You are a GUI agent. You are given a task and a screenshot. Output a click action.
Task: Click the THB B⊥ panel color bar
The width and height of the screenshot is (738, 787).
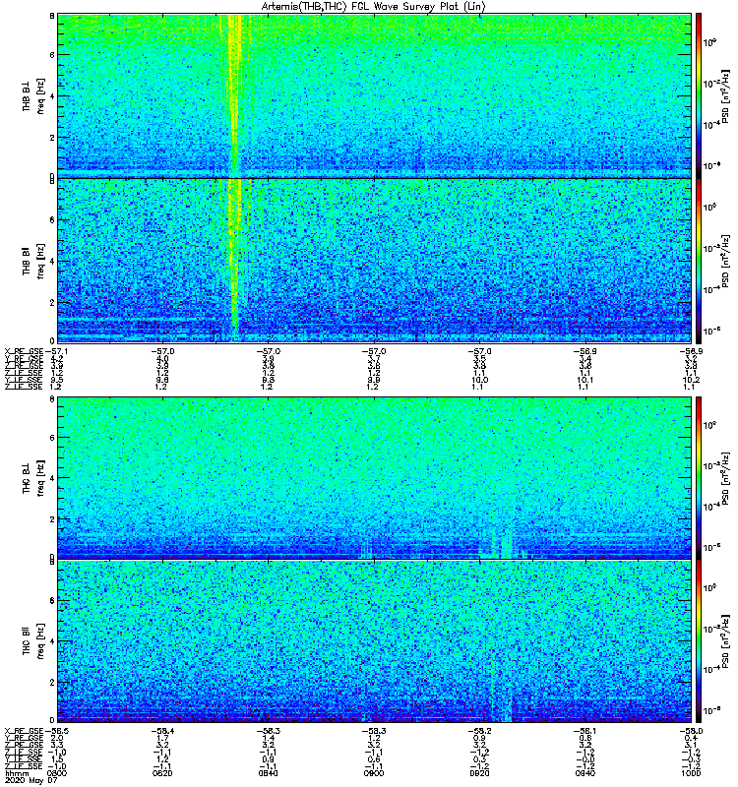coord(699,95)
